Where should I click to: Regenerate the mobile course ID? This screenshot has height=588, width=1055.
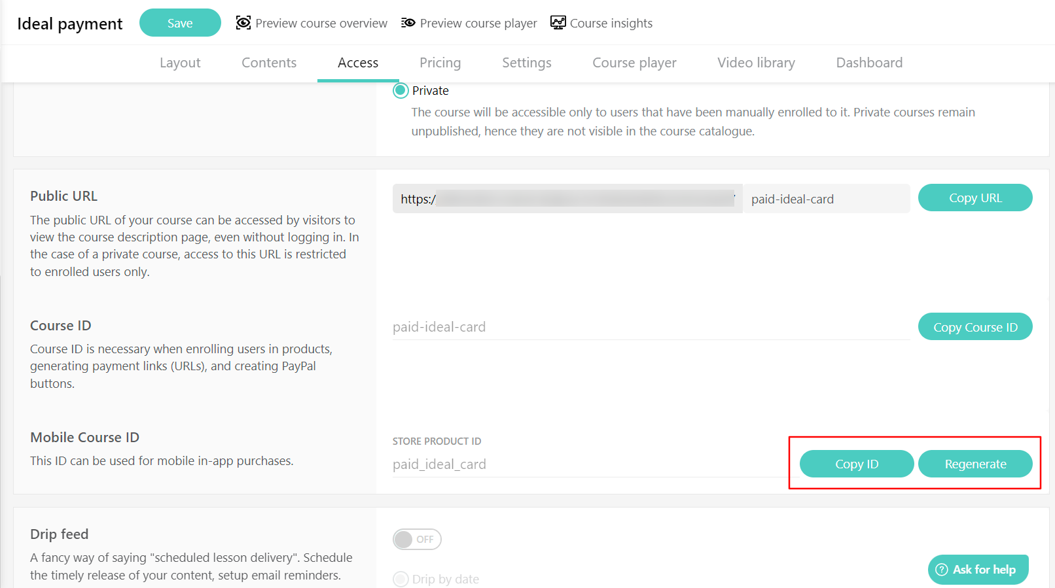click(x=975, y=464)
